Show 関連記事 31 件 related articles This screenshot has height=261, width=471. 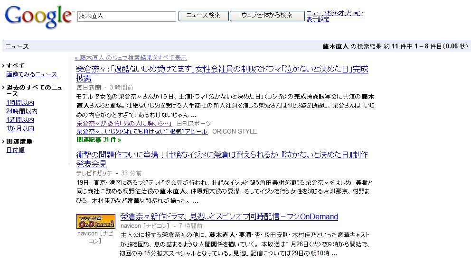(99, 140)
